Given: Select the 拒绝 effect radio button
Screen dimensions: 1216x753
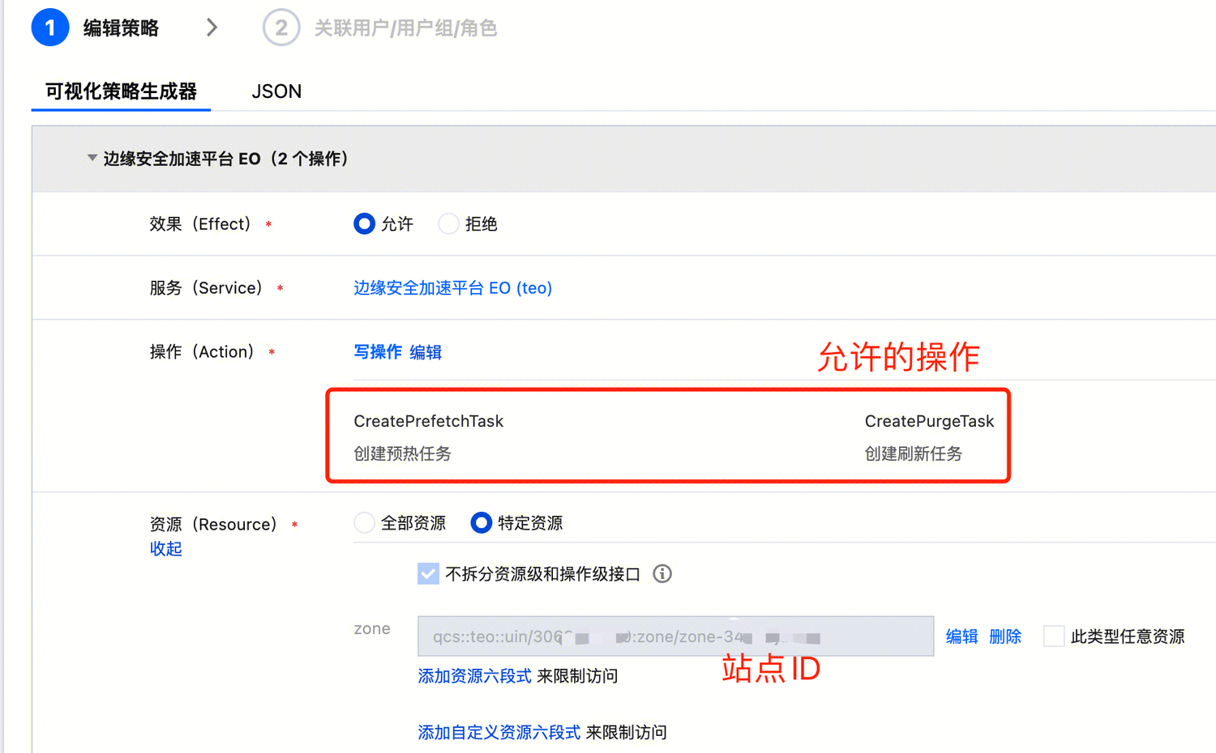Looking at the screenshot, I should point(448,223).
